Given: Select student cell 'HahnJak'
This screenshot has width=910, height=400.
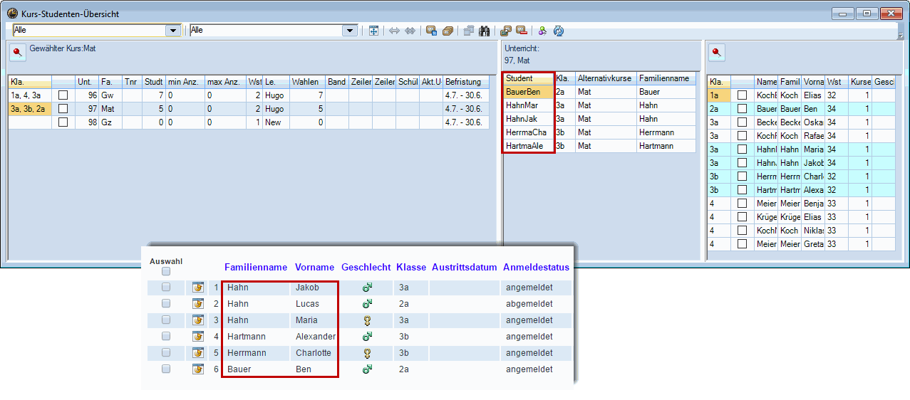Looking at the screenshot, I should pos(528,119).
